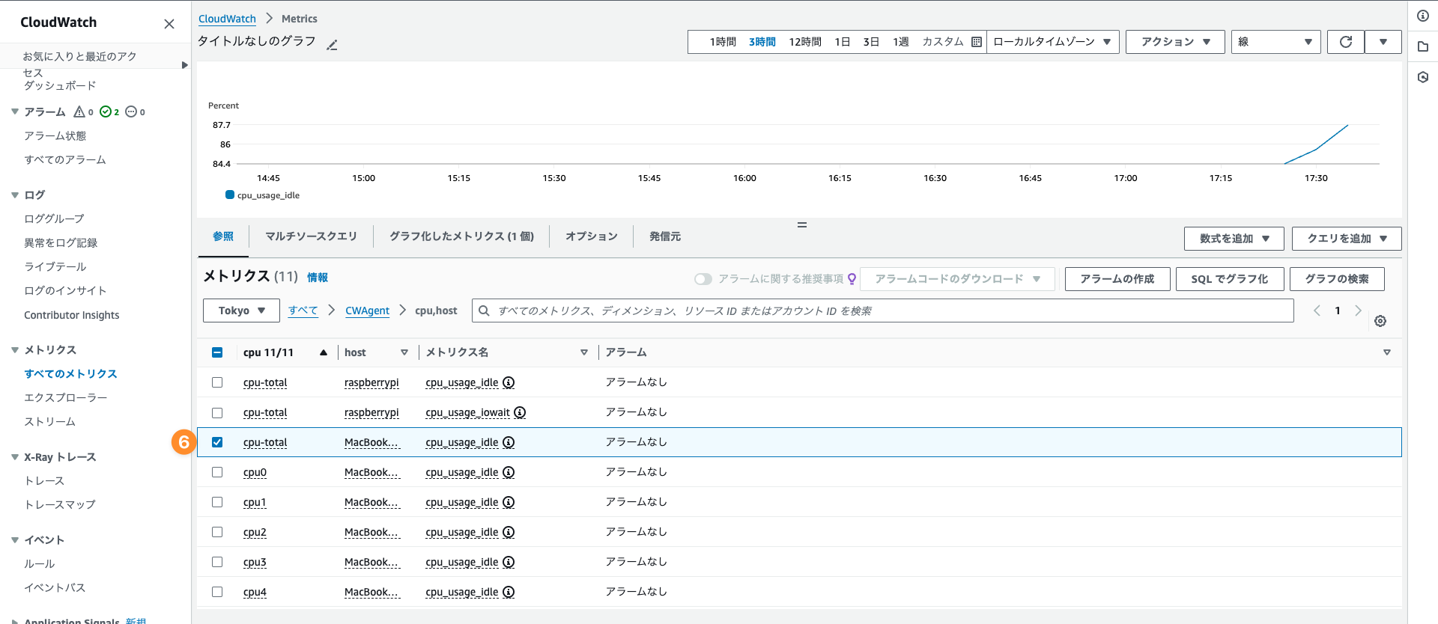
Task: Open the アクション dropdown
Action: pyautogui.click(x=1175, y=42)
